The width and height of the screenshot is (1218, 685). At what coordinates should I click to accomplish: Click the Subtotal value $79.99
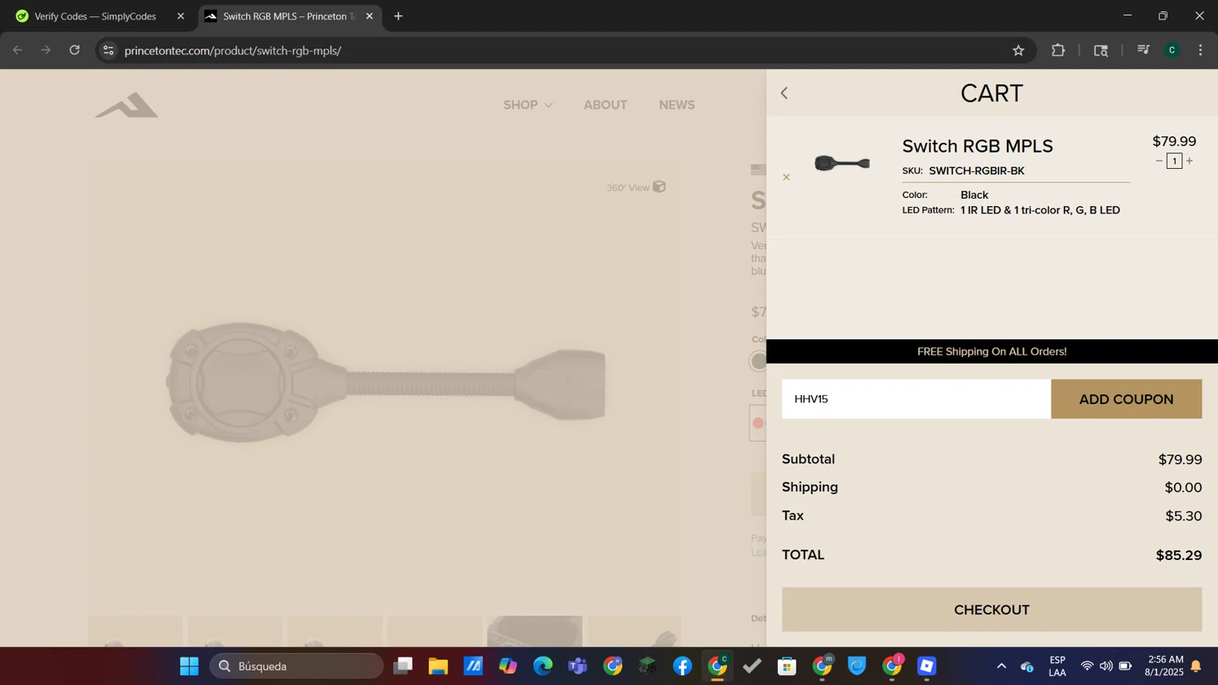click(x=1180, y=459)
